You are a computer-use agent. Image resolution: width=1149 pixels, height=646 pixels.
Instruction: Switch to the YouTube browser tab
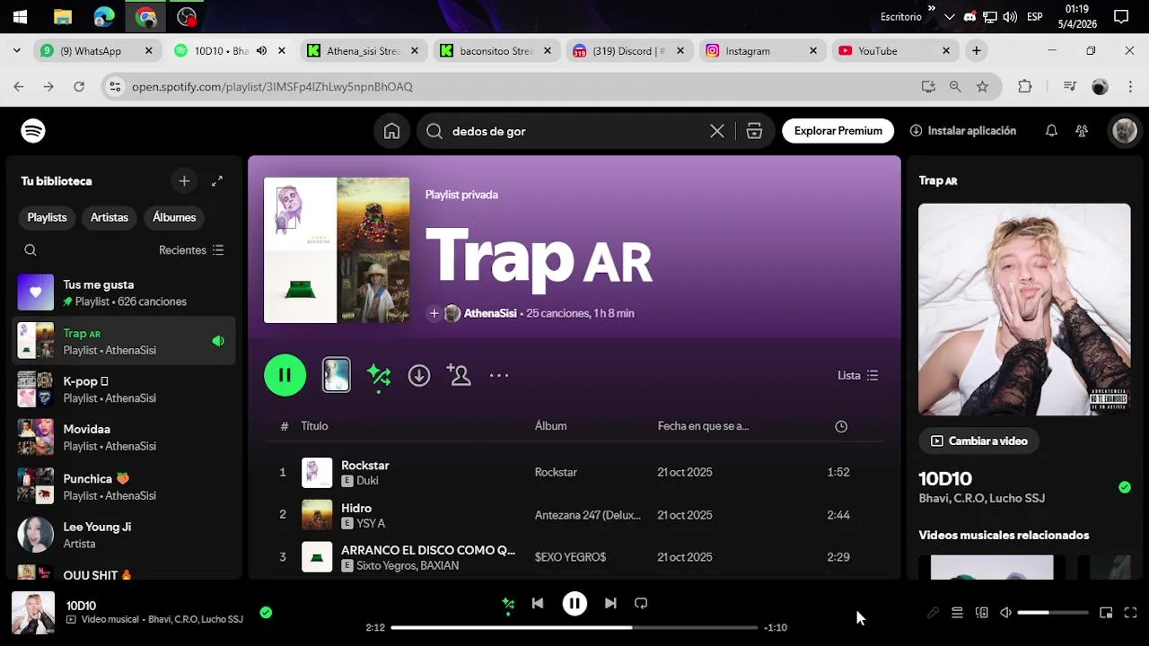point(878,51)
